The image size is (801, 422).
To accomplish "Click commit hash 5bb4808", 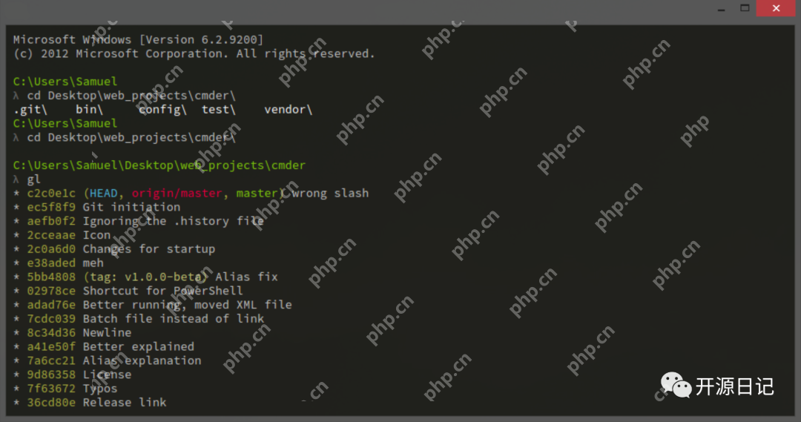I will (51, 277).
